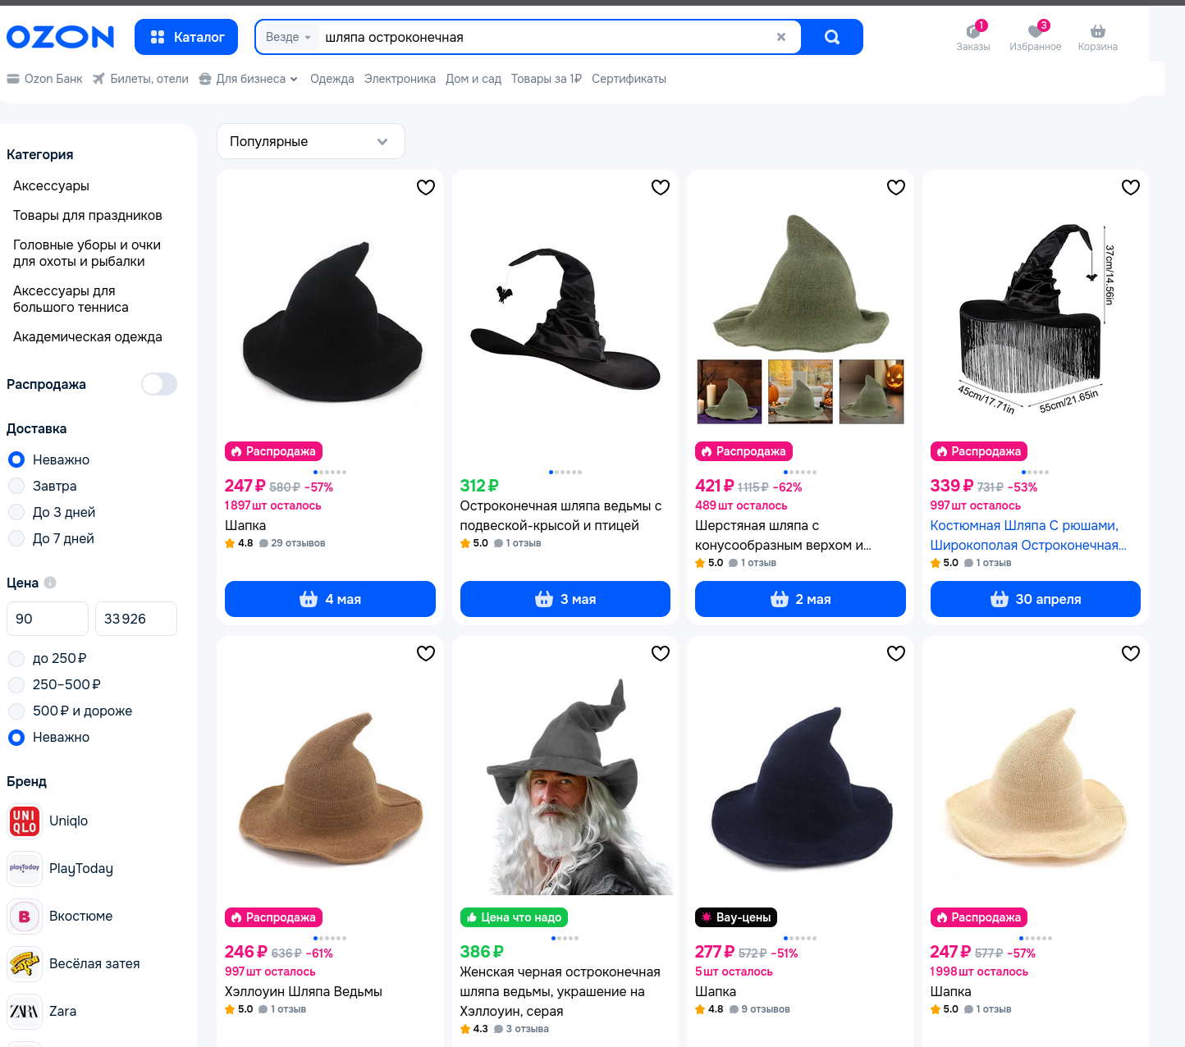Open the grey wizard hat product image

[565, 784]
